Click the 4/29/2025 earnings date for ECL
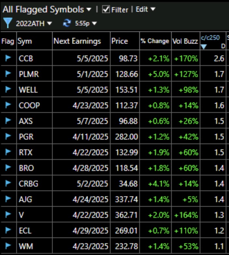The image size is (229, 255). 90,231
